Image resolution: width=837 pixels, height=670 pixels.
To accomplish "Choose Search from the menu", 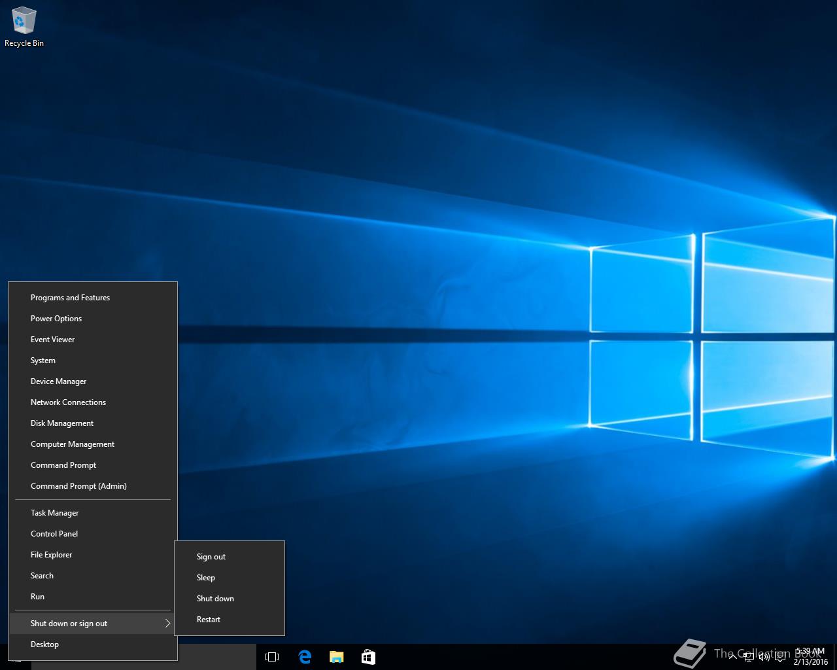I will coord(93,576).
